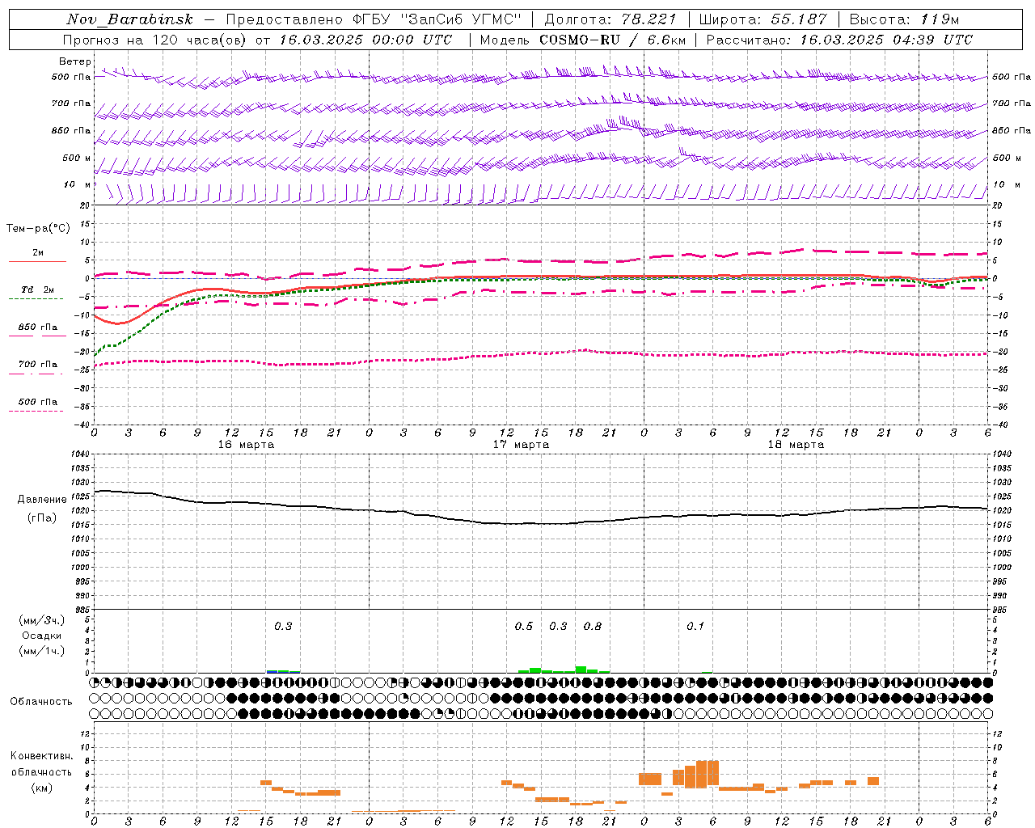
Task: Click the '(мм/3ч.)' precipitation unit label
Action: tap(42, 620)
